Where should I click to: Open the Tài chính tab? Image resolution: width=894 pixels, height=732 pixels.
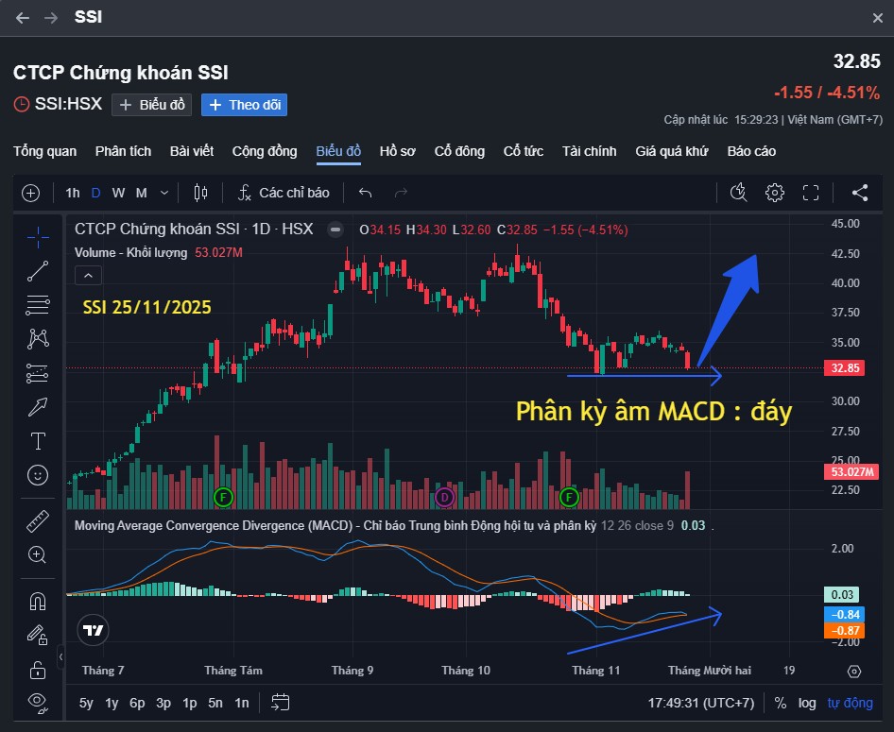tap(590, 151)
